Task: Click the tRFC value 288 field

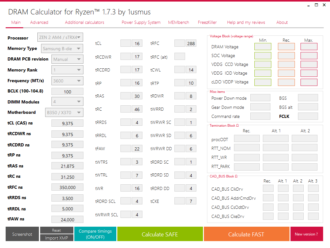Action: pos(191,43)
